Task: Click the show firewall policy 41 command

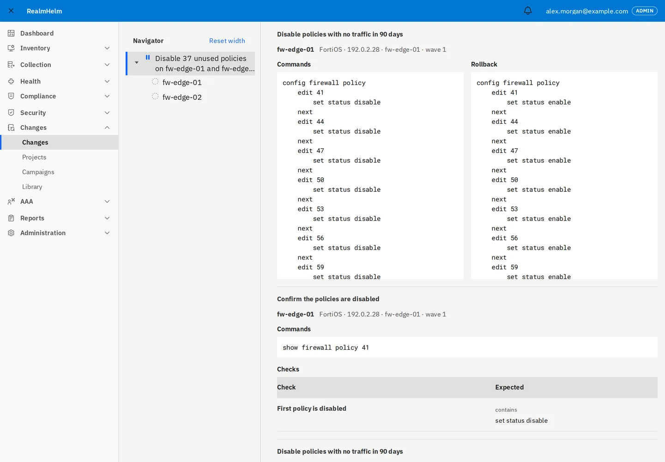Action: pos(467,347)
